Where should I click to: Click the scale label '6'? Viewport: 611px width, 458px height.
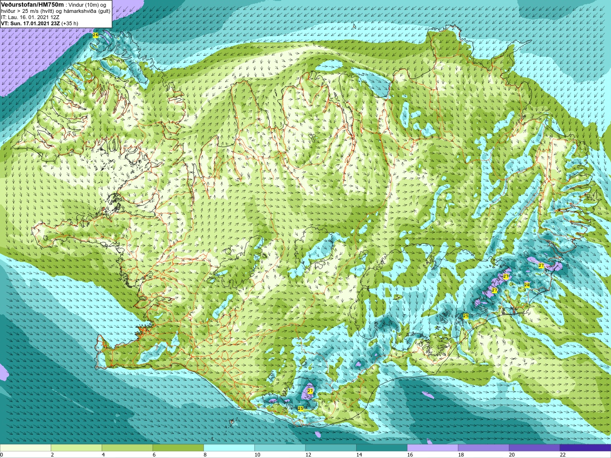click(x=154, y=455)
